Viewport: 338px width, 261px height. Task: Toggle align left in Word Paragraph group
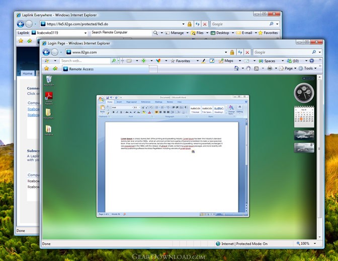(157, 112)
